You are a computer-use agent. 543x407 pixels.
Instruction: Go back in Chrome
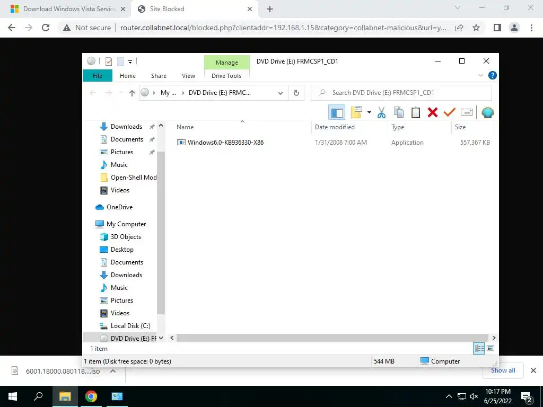coord(12,28)
